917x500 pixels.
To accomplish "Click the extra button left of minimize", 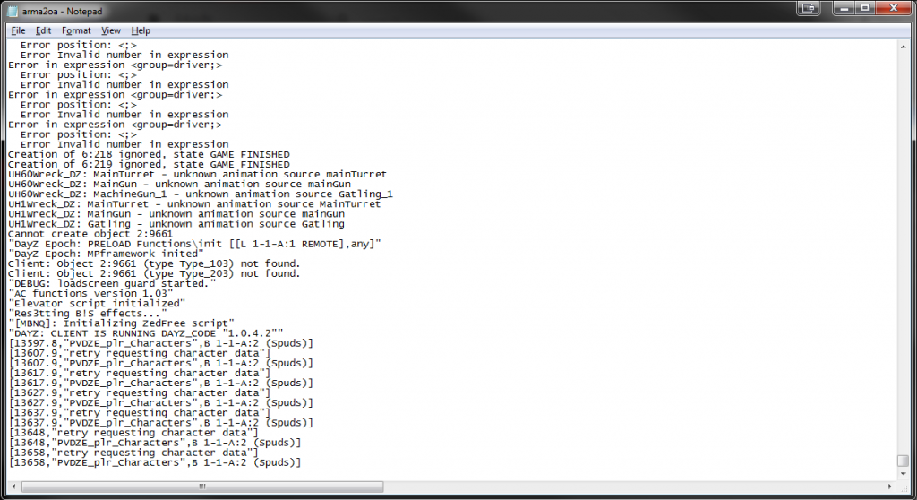I will tap(809, 8).
